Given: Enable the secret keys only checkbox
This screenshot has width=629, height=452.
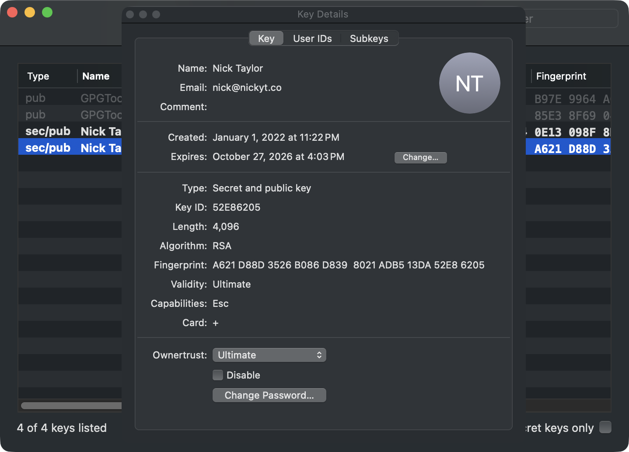Looking at the screenshot, I should click(x=605, y=427).
